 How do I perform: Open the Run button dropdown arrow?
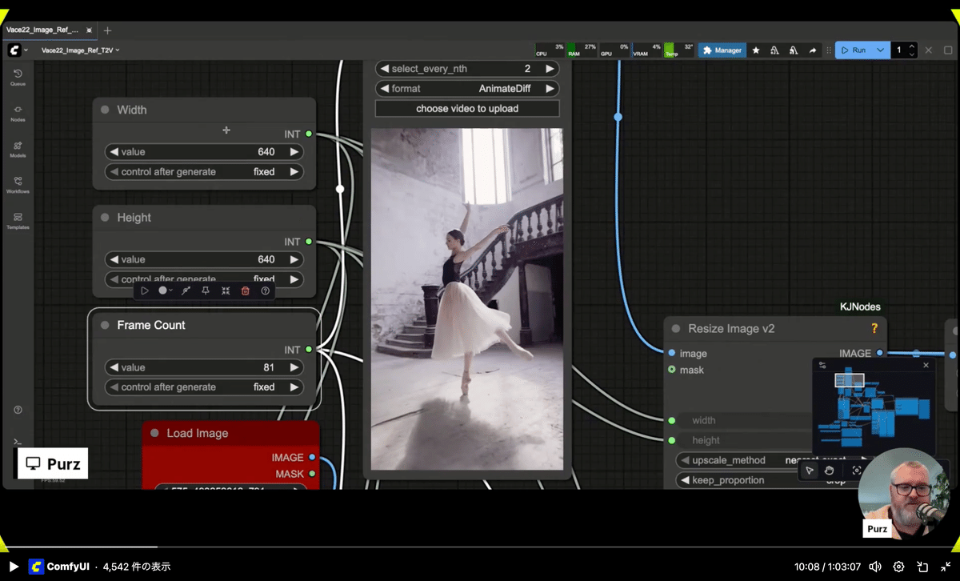[880, 50]
